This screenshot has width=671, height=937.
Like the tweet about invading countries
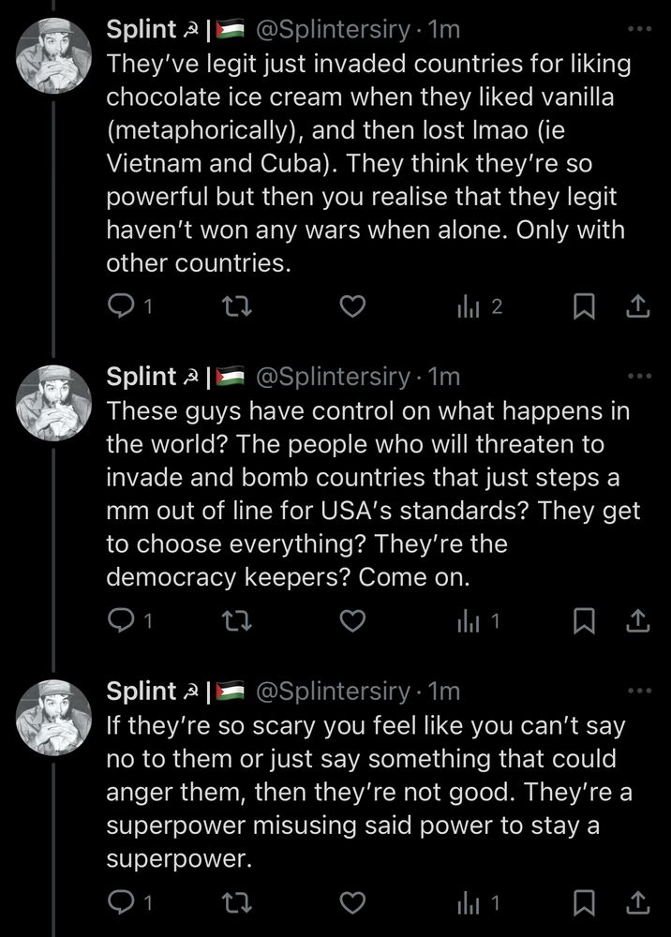[351, 306]
